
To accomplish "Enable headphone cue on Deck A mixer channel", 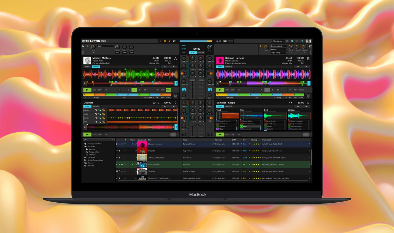I will 184,89.
